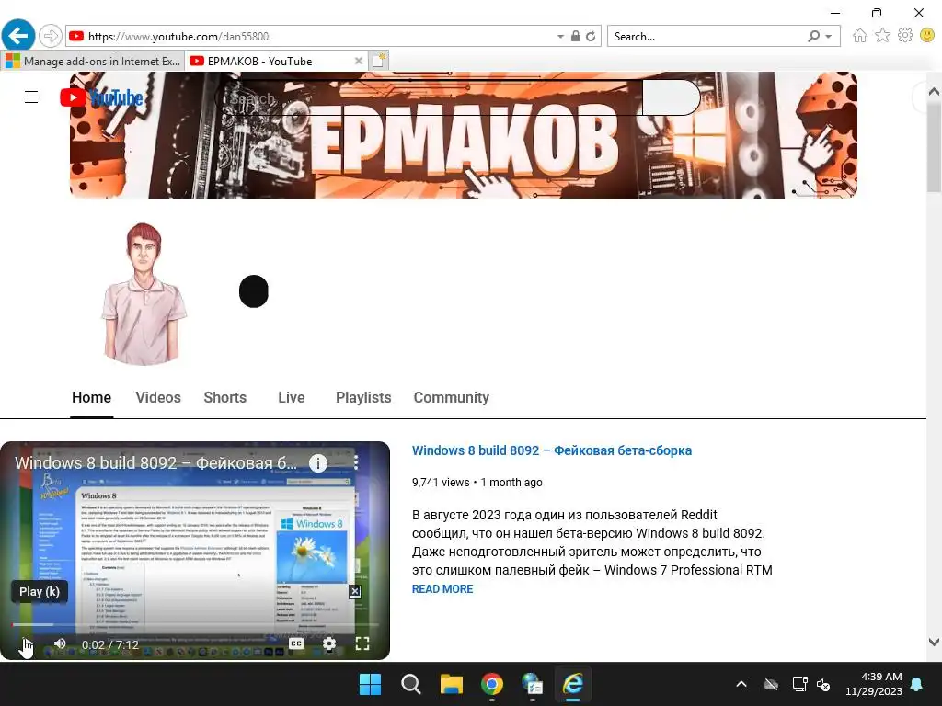
Task: Open the Community channel tab
Action: pos(451,397)
